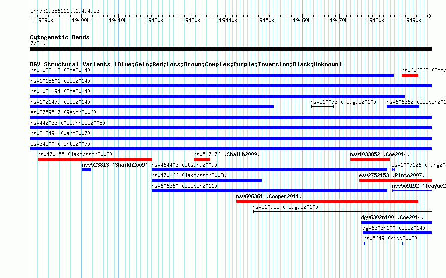Click the 19480k ruler position
Viewport: 446px width, 278px height.
[x=375, y=20]
